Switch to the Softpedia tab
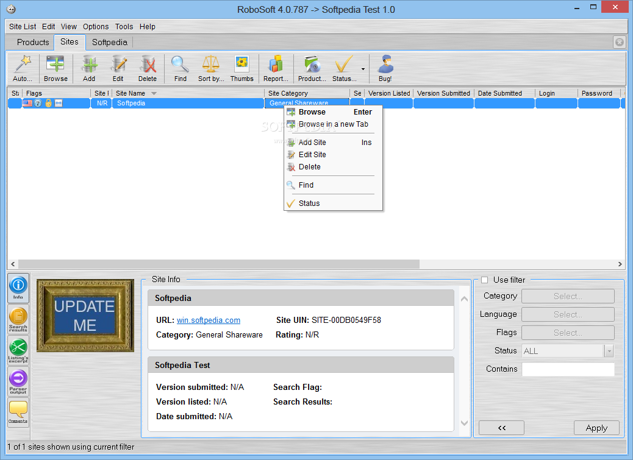This screenshot has width=633, height=460. coord(109,42)
